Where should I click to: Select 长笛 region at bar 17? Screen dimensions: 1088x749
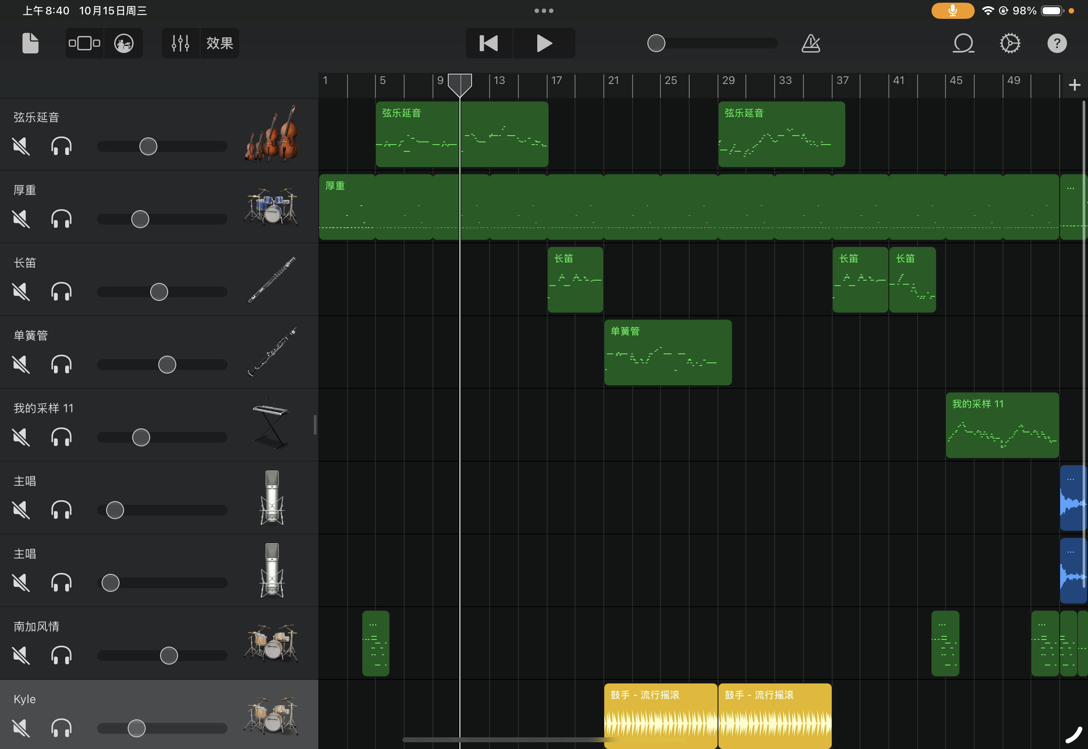(575, 280)
